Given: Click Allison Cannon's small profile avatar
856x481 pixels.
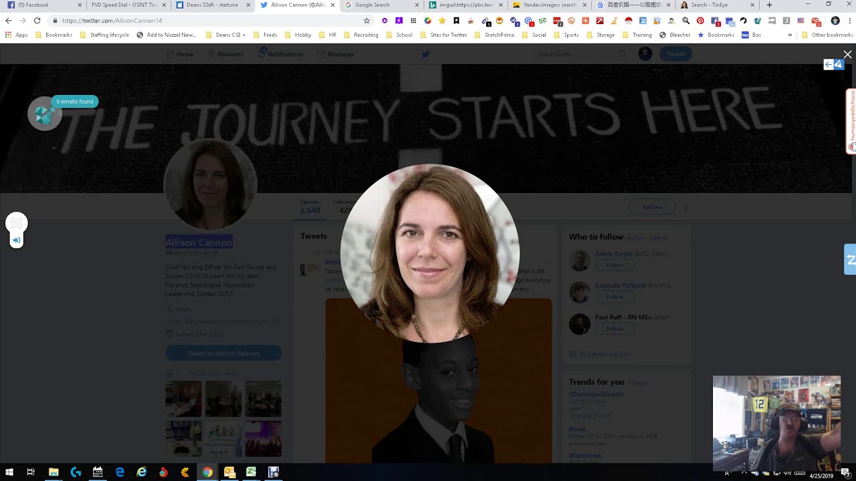Looking at the screenshot, I should [210, 185].
